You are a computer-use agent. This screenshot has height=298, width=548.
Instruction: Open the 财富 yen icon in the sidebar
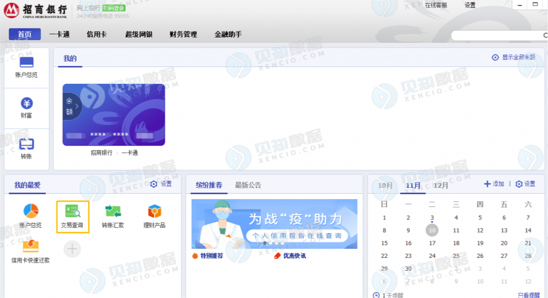(27, 108)
